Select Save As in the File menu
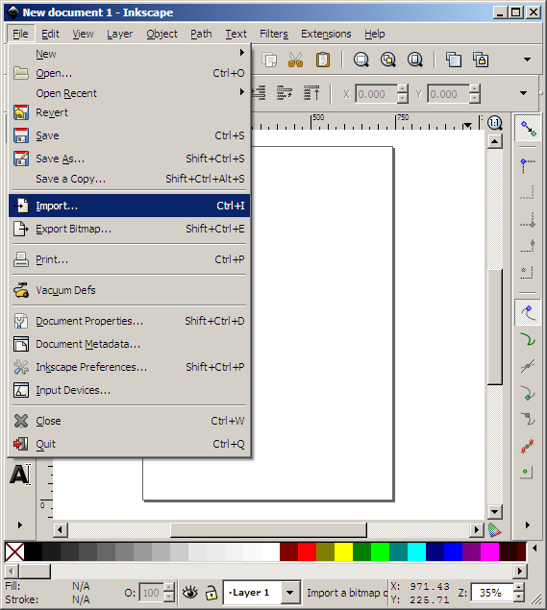This screenshot has height=610, width=547. point(129,159)
